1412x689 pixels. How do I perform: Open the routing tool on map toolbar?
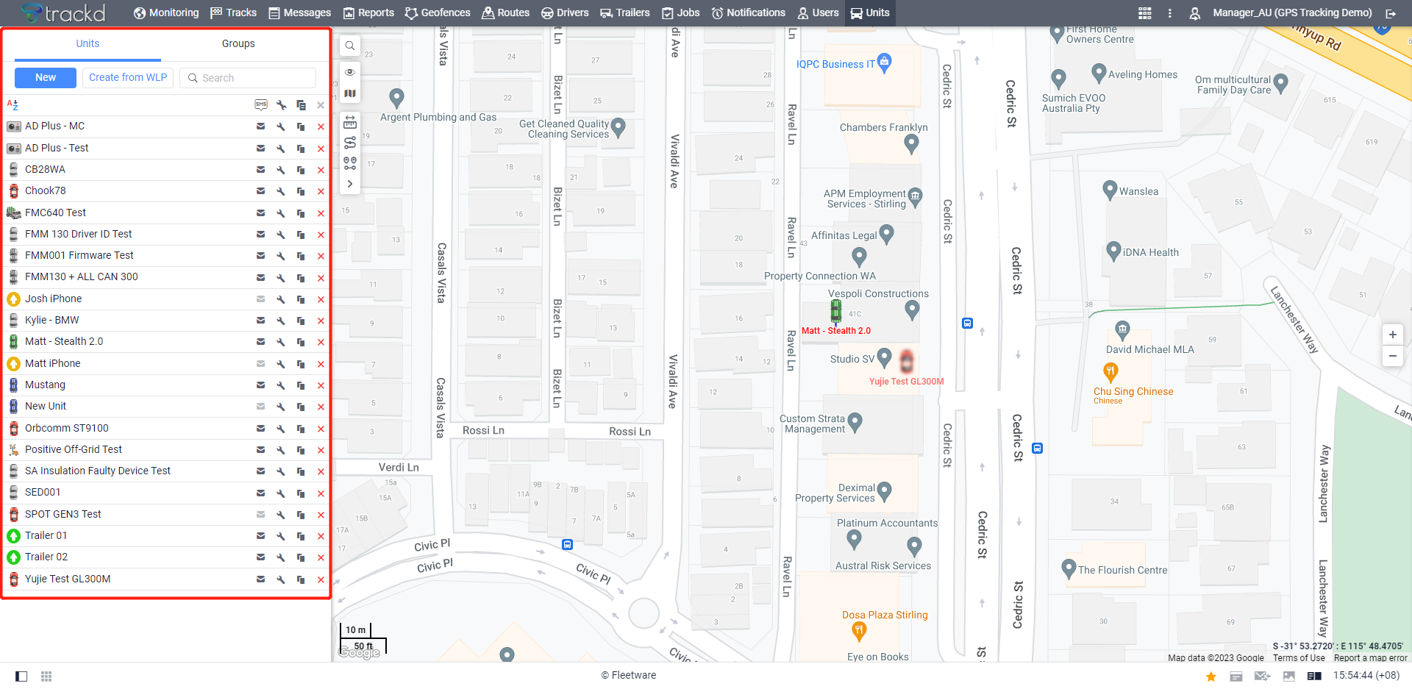coord(350,143)
